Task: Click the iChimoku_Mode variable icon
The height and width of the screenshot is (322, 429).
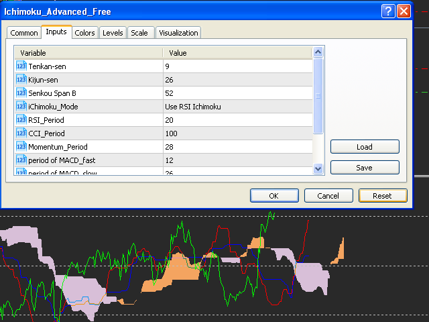Action: [x=21, y=107]
